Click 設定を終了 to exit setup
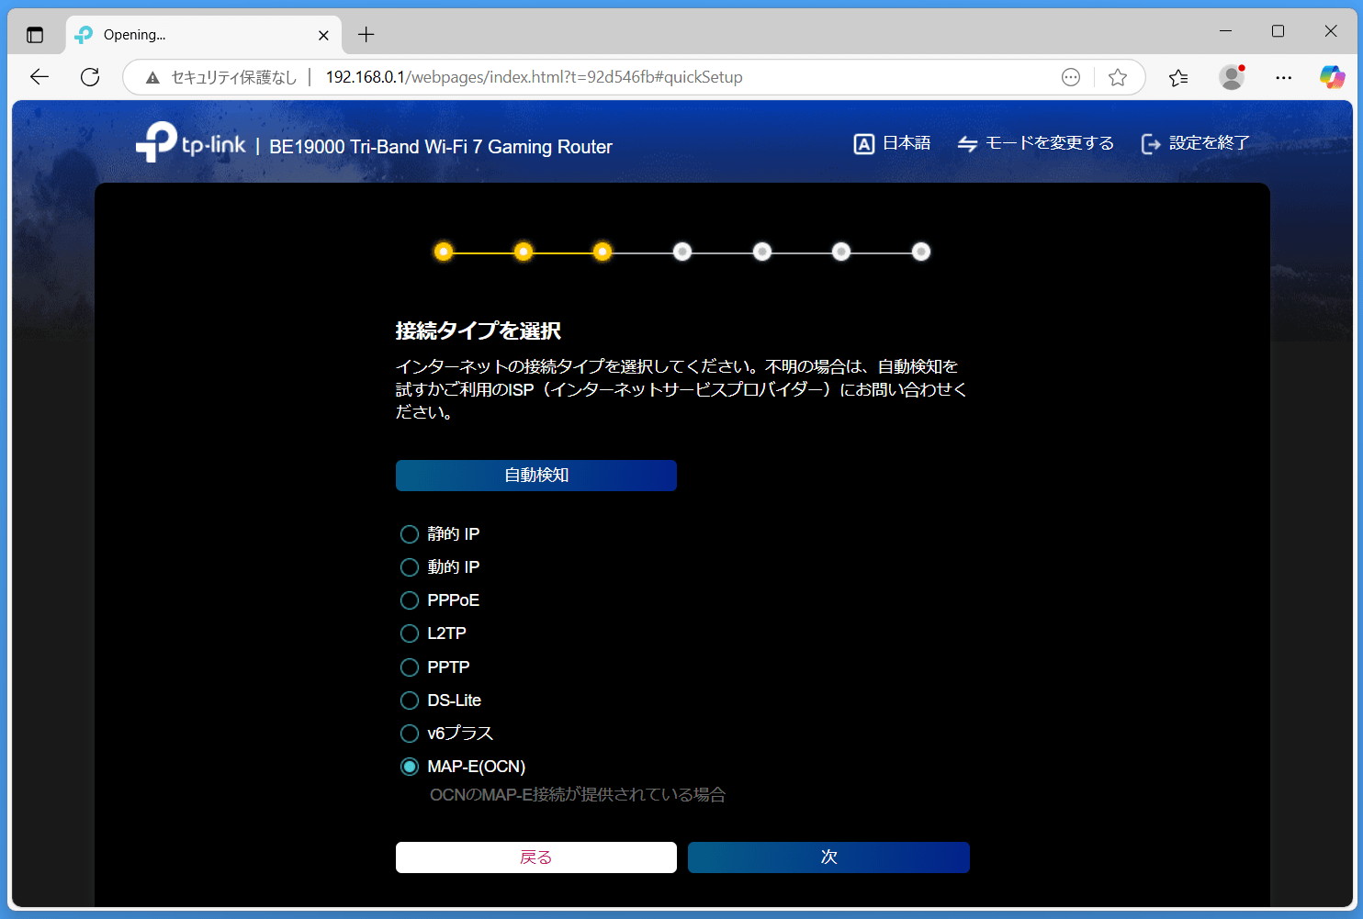The width and height of the screenshot is (1363, 919). coord(1195,143)
